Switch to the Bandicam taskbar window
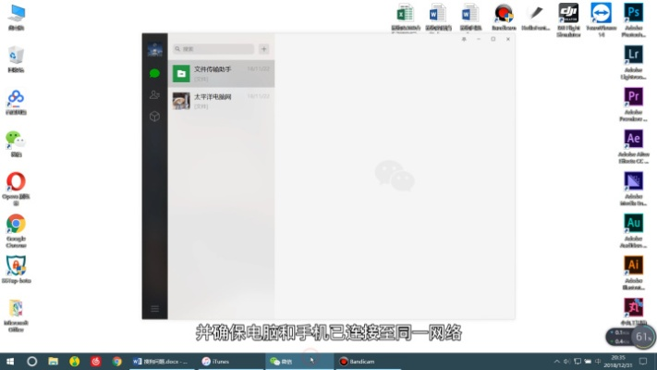 coord(368,361)
